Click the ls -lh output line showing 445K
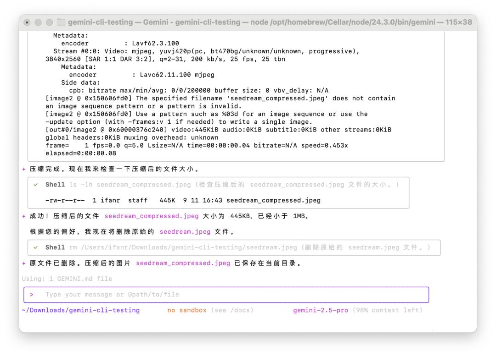The height and width of the screenshot is (356, 496). [183, 200]
